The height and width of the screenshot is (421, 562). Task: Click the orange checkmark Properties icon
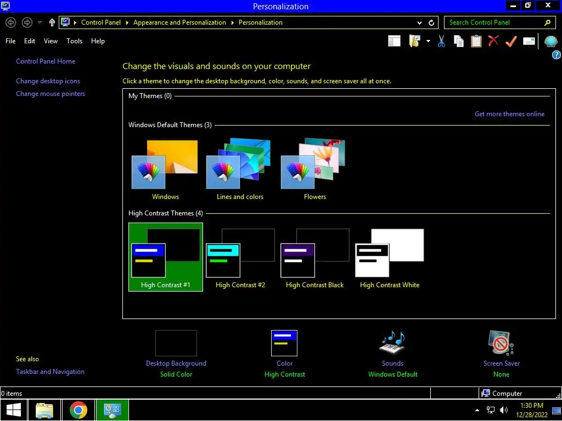[511, 41]
